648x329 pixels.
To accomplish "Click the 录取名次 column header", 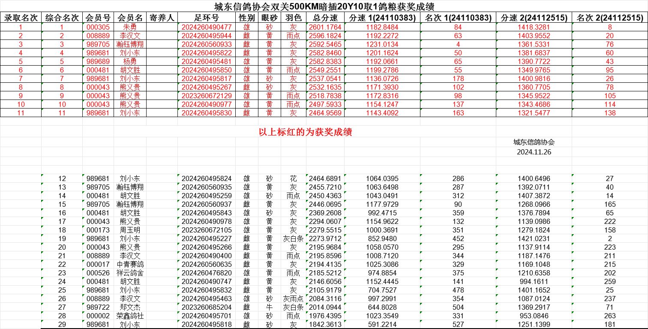I will (21, 18).
